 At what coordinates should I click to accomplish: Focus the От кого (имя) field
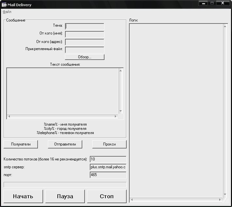(x=85, y=34)
